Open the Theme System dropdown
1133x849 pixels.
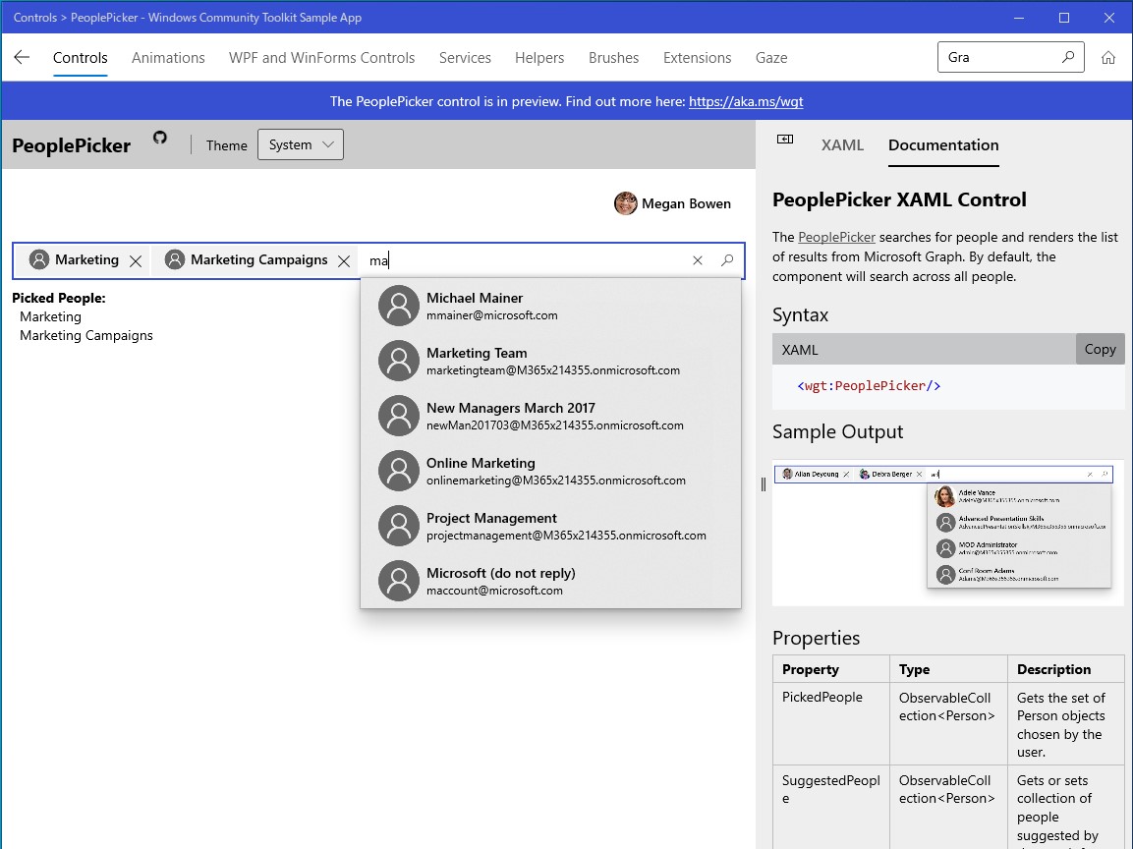click(x=301, y=144)
